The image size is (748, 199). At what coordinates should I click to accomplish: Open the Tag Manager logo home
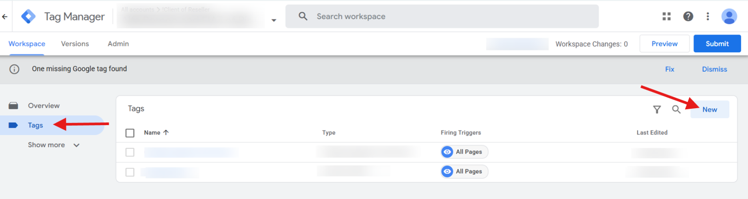(x=29, y=16)
